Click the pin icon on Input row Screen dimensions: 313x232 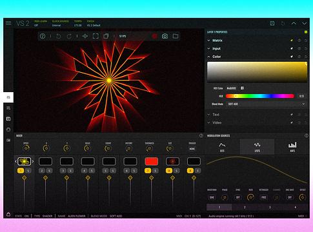pos(292,48)
